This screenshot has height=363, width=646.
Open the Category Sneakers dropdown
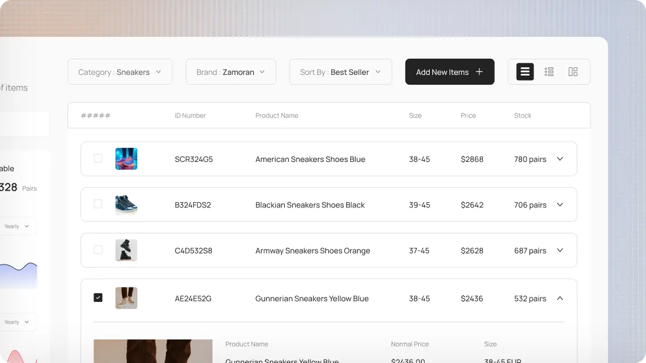(x=120, y=72)
